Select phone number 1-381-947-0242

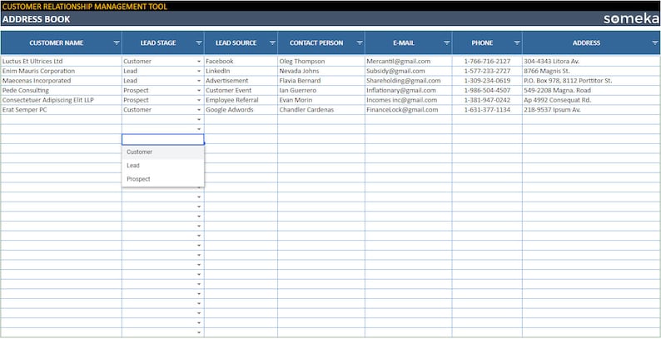[487, 100]
